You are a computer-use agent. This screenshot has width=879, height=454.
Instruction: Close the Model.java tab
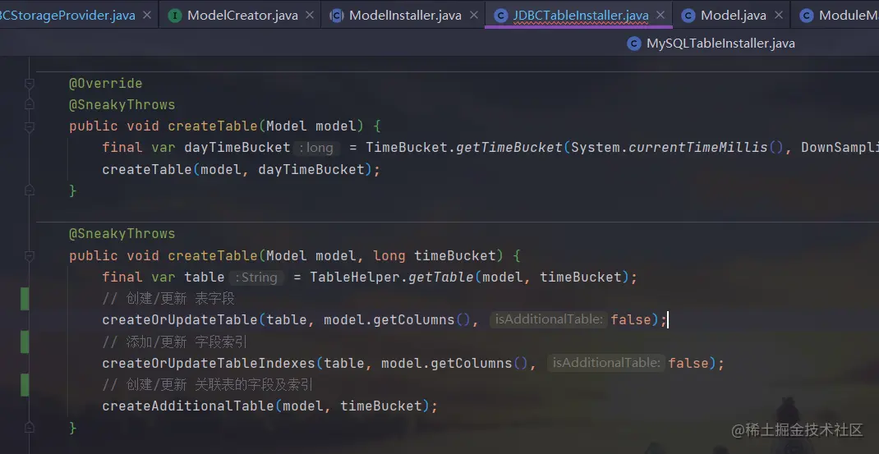click(x=778, y=15)
